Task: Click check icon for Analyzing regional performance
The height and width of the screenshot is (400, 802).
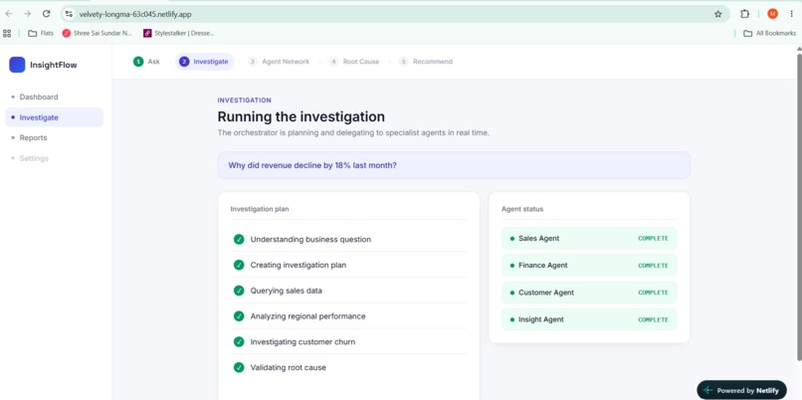Action: [x=239, y=316]
